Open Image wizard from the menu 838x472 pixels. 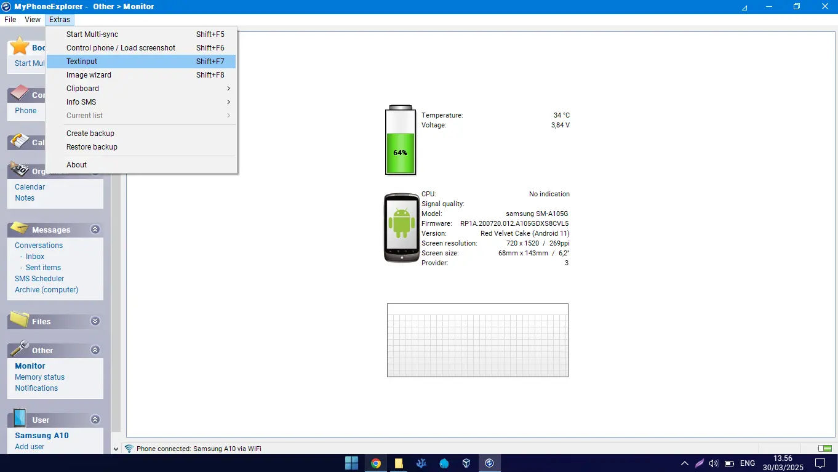coord(141,75)
